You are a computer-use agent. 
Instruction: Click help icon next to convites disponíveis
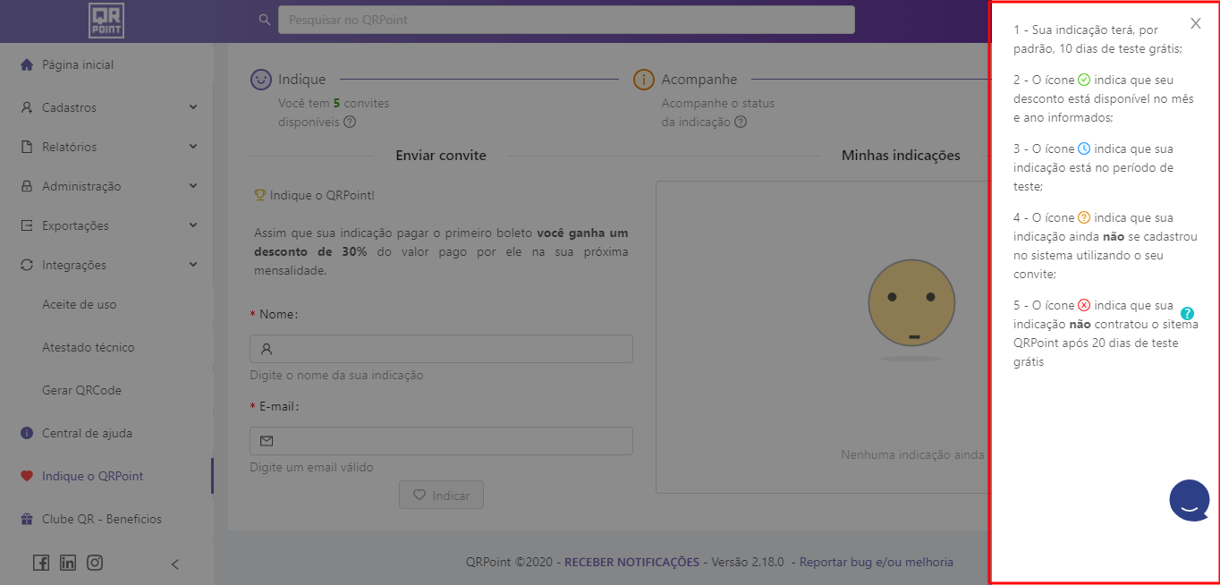pos(351,122)
